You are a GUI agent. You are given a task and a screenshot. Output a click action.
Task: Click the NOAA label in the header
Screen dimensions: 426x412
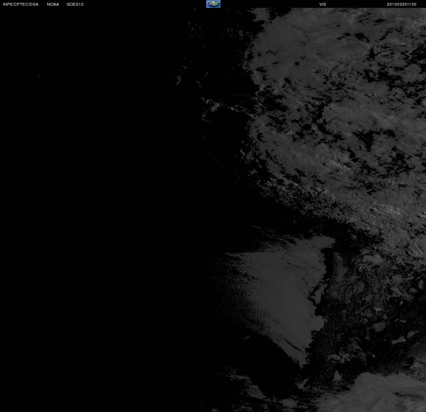(53, 4)
